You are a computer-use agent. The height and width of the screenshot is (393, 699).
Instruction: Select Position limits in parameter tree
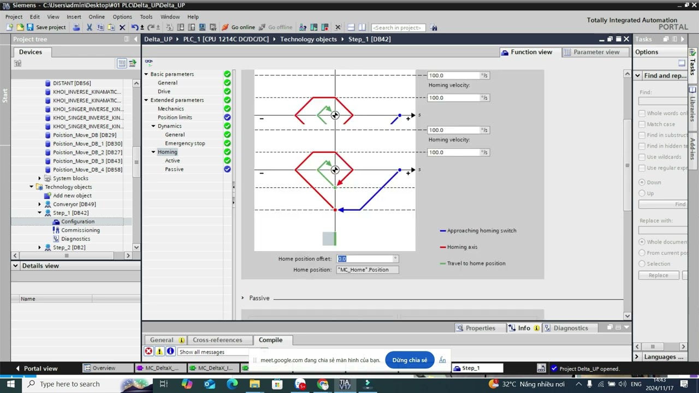click(x=175, y=117)
